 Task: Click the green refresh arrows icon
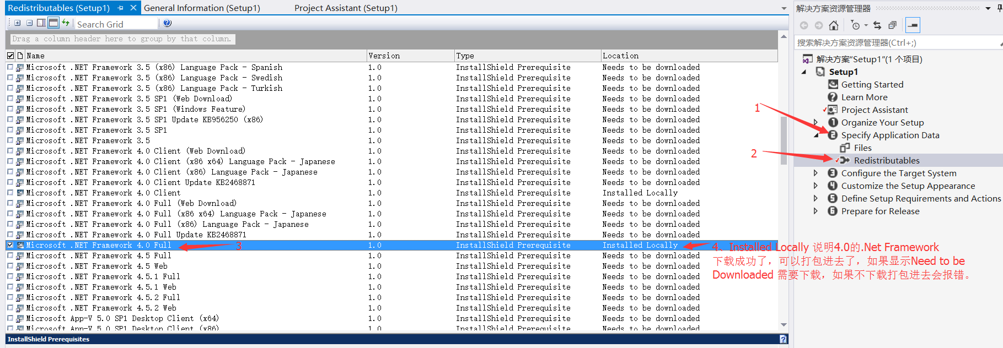[x=66, y=23]
